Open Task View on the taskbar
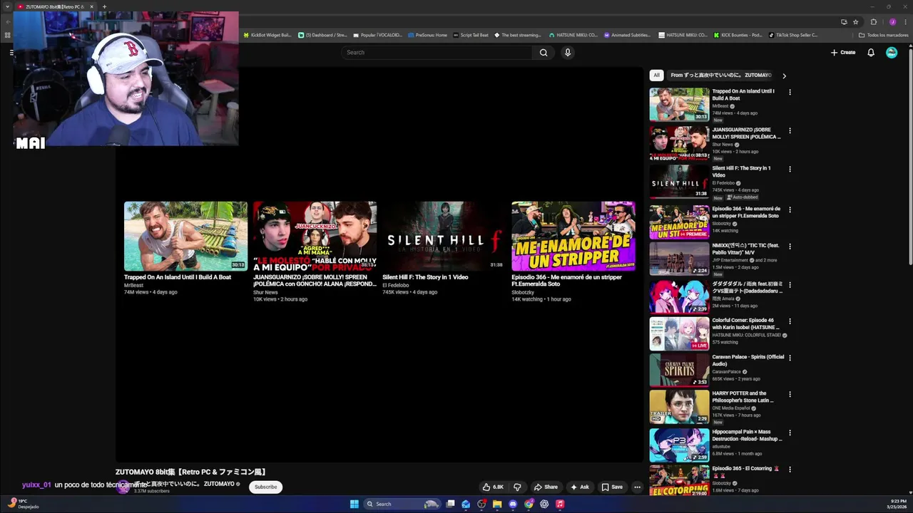This screenshot has width=913, height=513. [x=450, y=504]
